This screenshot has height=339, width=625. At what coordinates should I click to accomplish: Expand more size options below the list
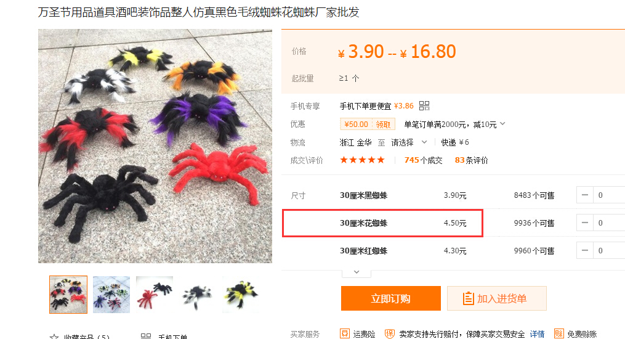[357, 272]
